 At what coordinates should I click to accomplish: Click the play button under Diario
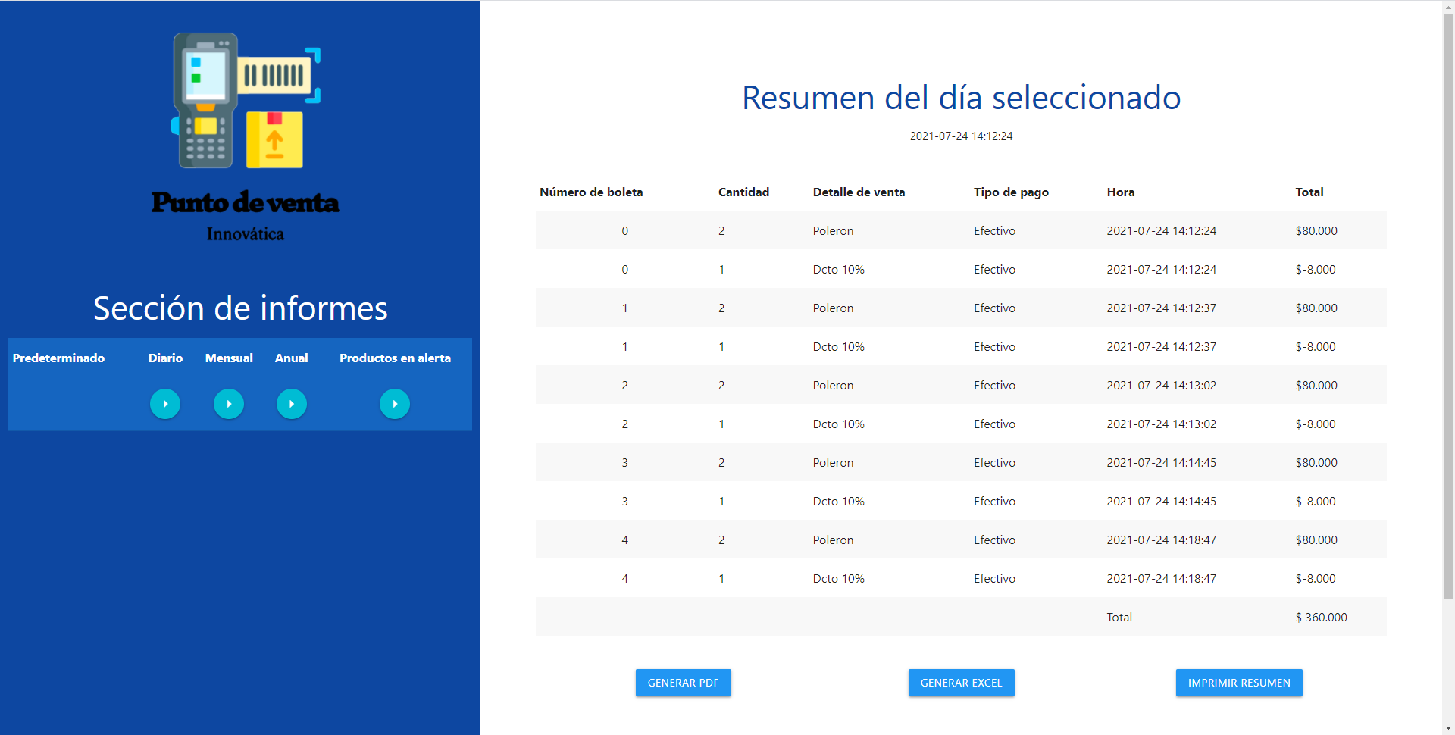(165, 404)
